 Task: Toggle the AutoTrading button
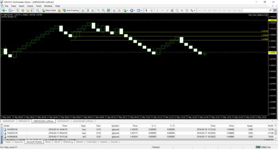click(71, 10)
